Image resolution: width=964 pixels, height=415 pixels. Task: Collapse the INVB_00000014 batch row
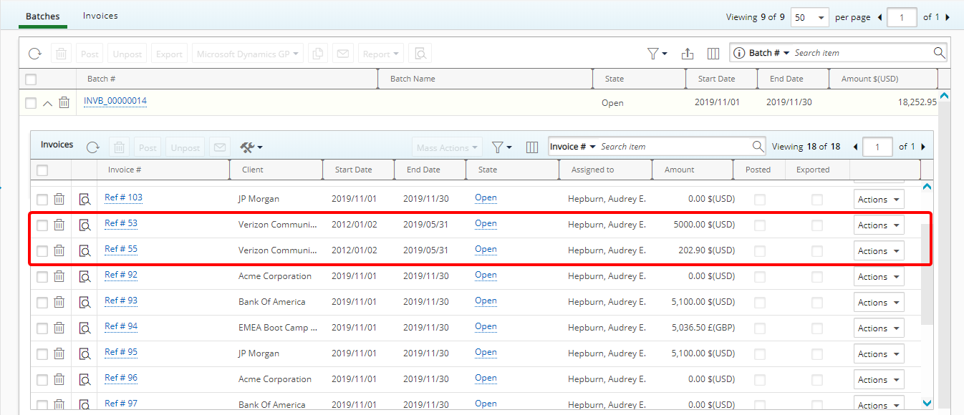point(47,103)
